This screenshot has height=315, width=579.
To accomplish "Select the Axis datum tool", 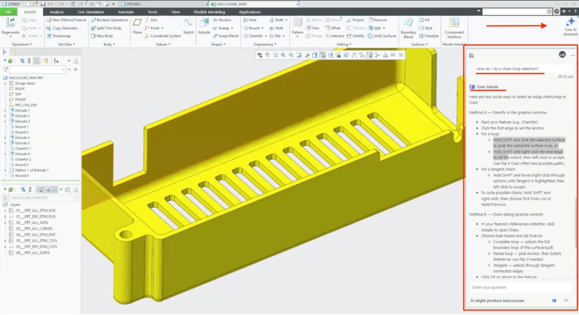I will click(x=151, y=20).
